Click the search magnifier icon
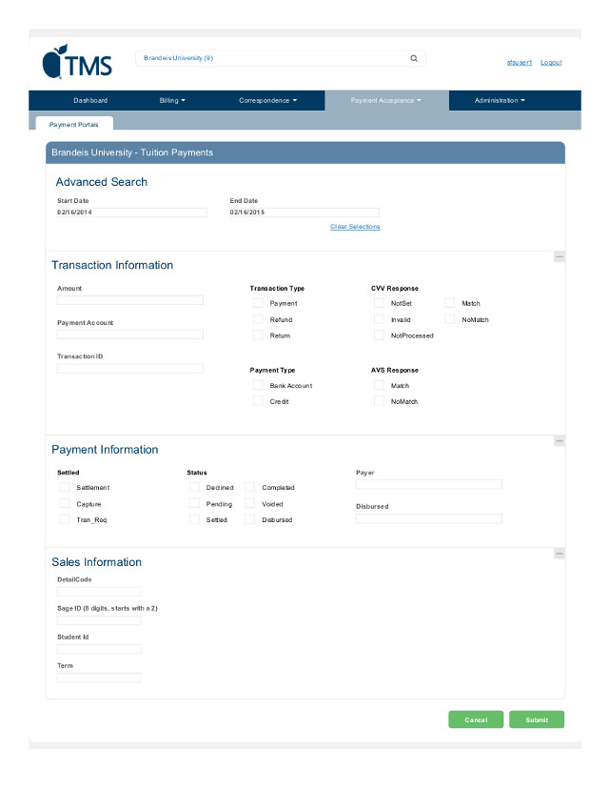 [x=414, y=58]
